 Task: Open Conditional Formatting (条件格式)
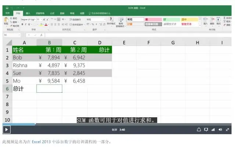click(111, 21)
